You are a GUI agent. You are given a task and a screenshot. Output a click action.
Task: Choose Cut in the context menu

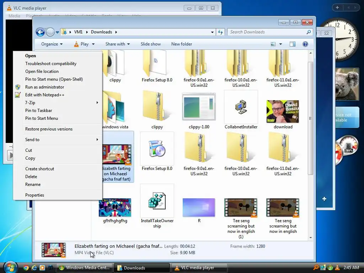[58, 150]
